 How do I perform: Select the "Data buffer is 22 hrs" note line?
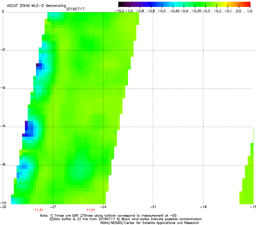[x=125, y=219]
